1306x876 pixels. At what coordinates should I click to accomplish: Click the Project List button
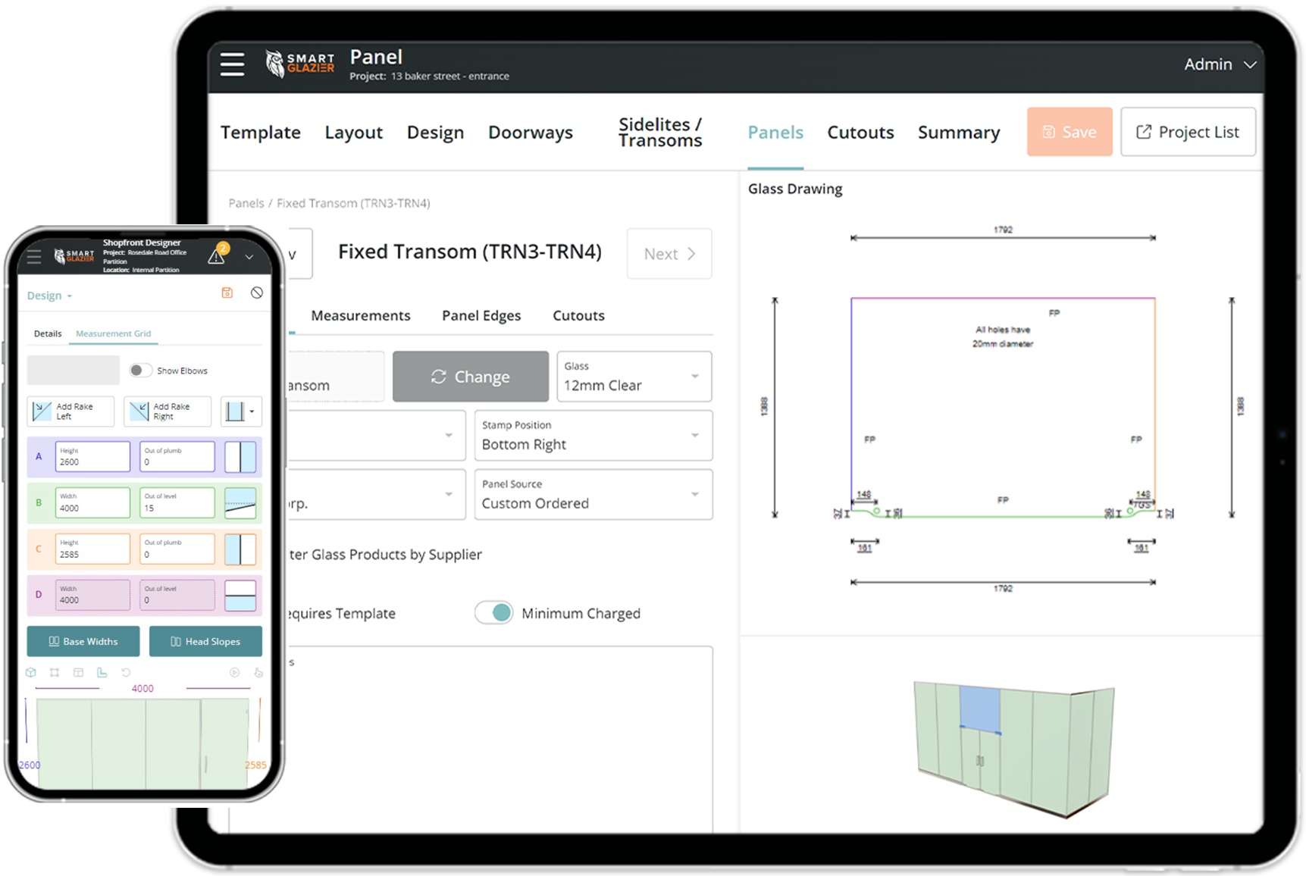click(1188, 133)
